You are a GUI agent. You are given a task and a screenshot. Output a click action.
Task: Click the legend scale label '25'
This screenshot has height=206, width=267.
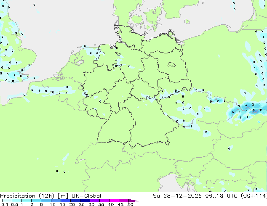82,204
